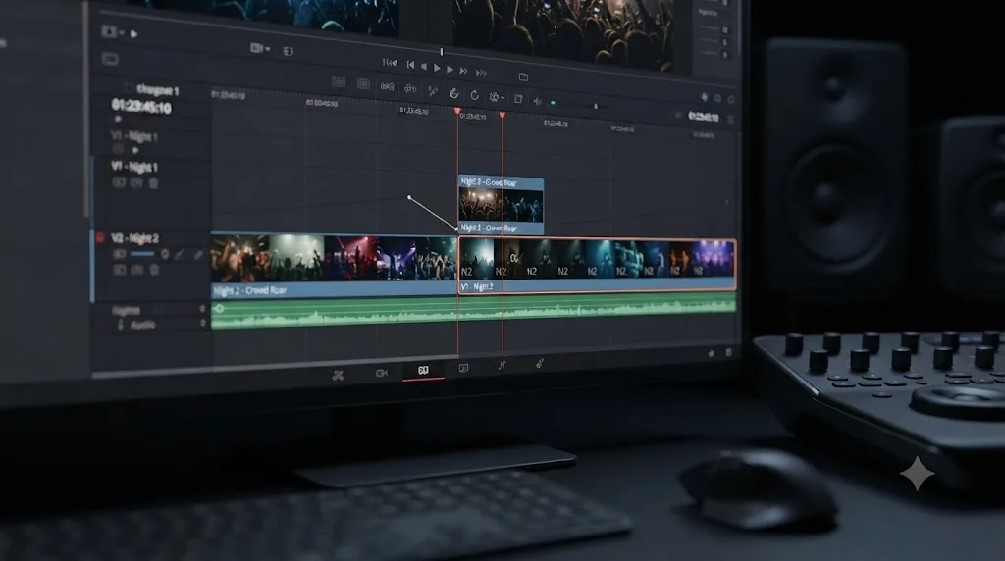Viewport: 1005px width, 561px height.
Task: Switch to the Fairlight music note page tab
Action: (502, 365)
